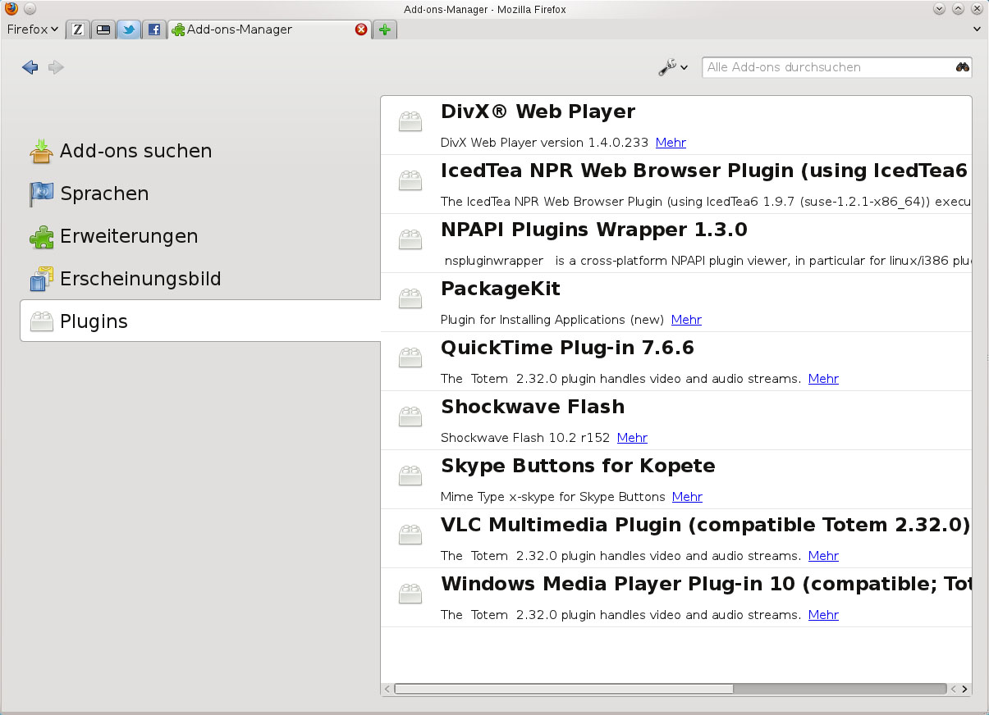
Task: Click the horizontal scrollbar right arrow
Action: (965, 689)
